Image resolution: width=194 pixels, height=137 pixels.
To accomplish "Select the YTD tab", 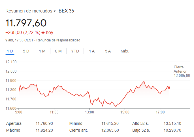I will point(75,51).
